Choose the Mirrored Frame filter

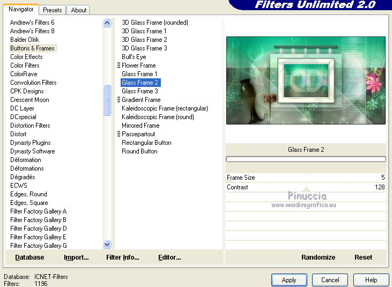coord(140,126)
